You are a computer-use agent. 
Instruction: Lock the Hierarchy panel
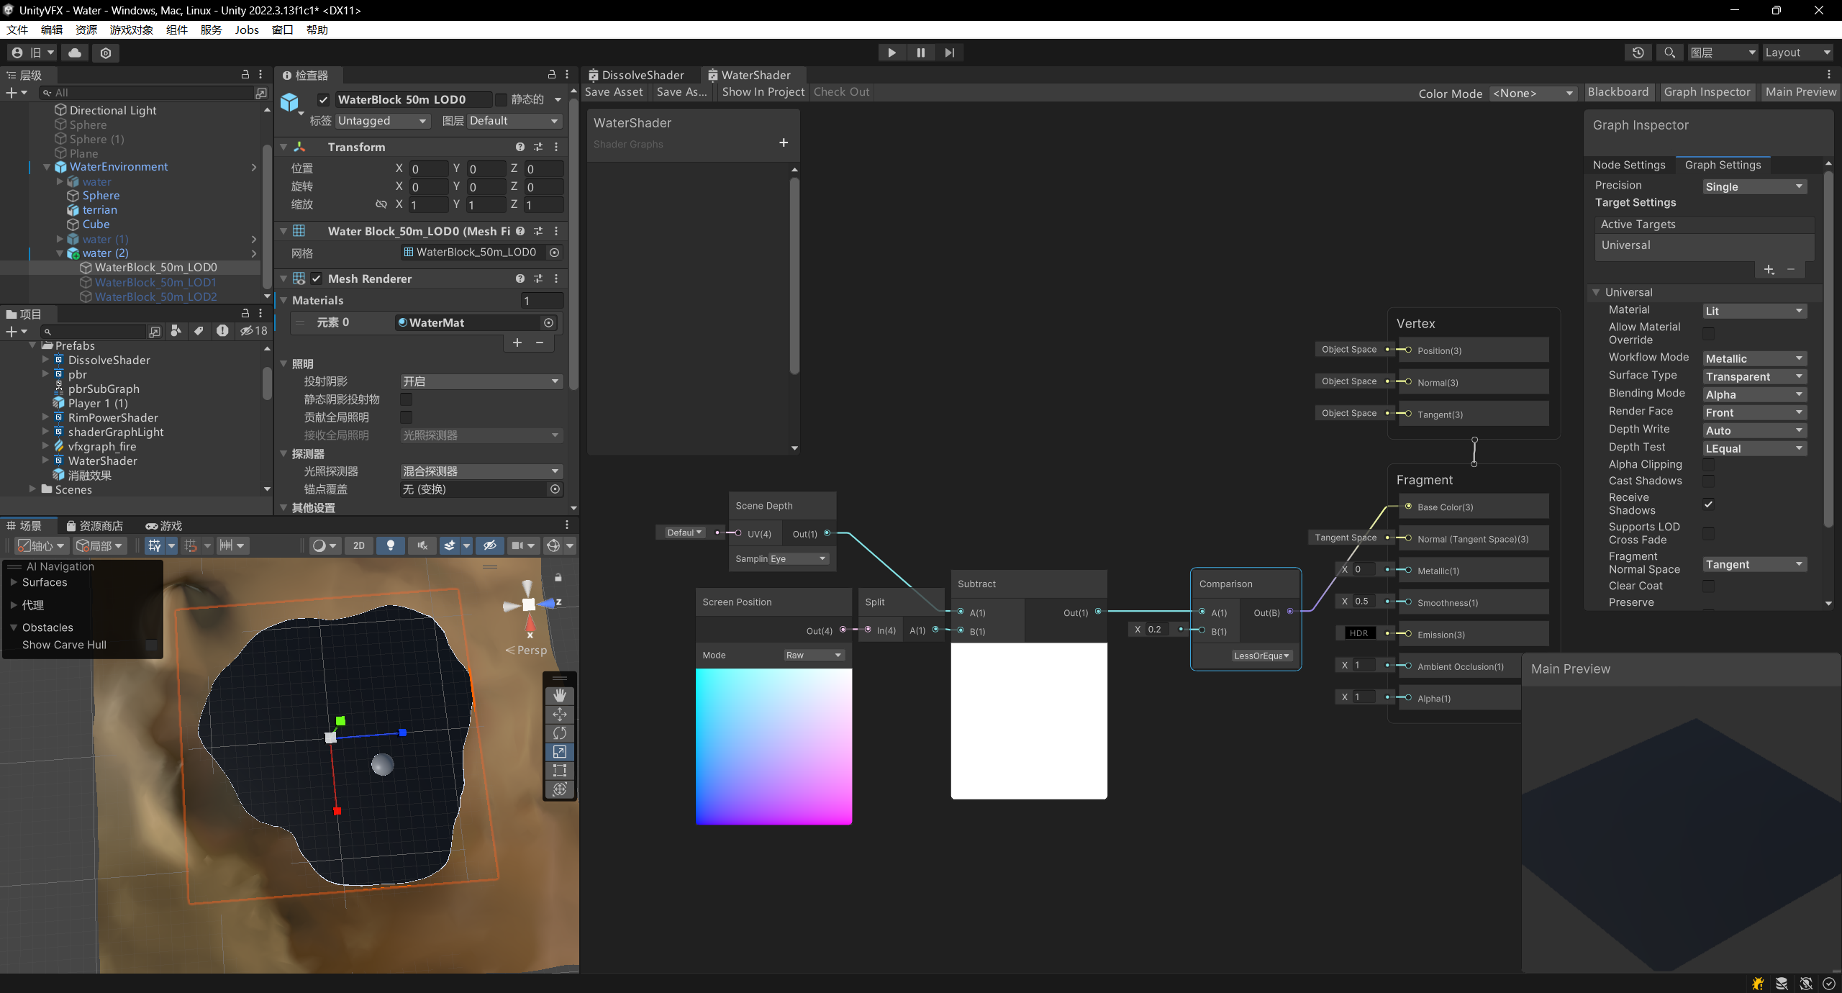245,74
